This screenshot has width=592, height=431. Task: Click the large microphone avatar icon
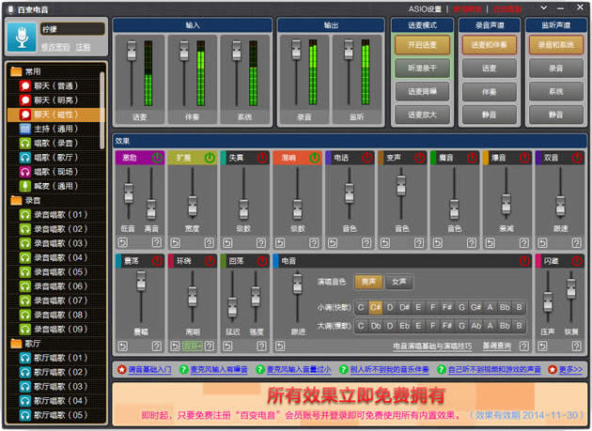22,36
